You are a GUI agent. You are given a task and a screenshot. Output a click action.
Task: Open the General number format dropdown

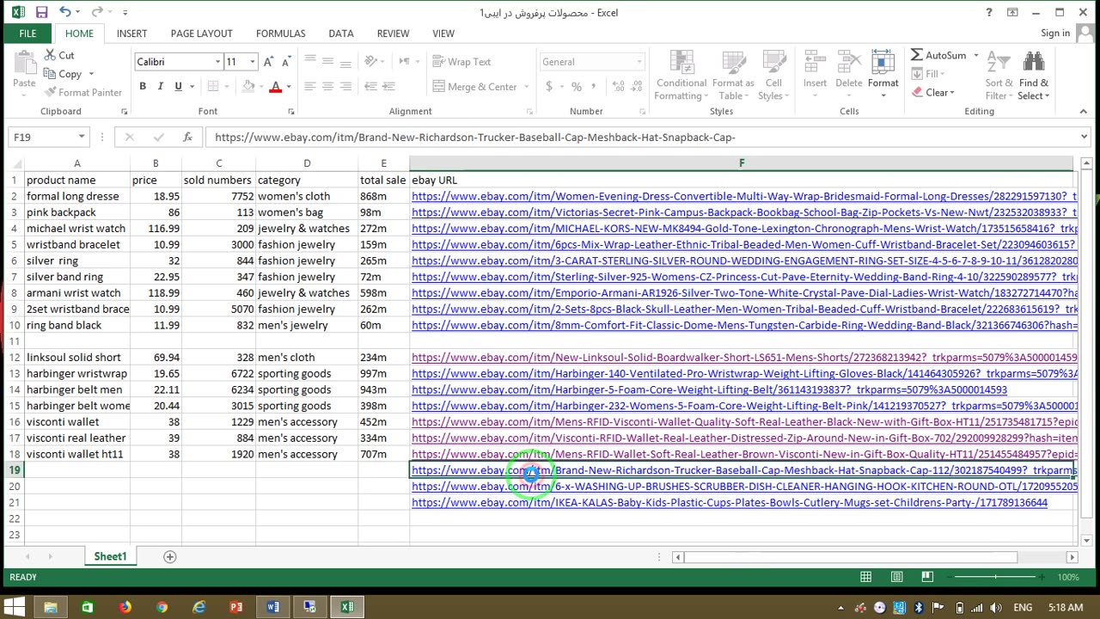[x=639, y=62]
